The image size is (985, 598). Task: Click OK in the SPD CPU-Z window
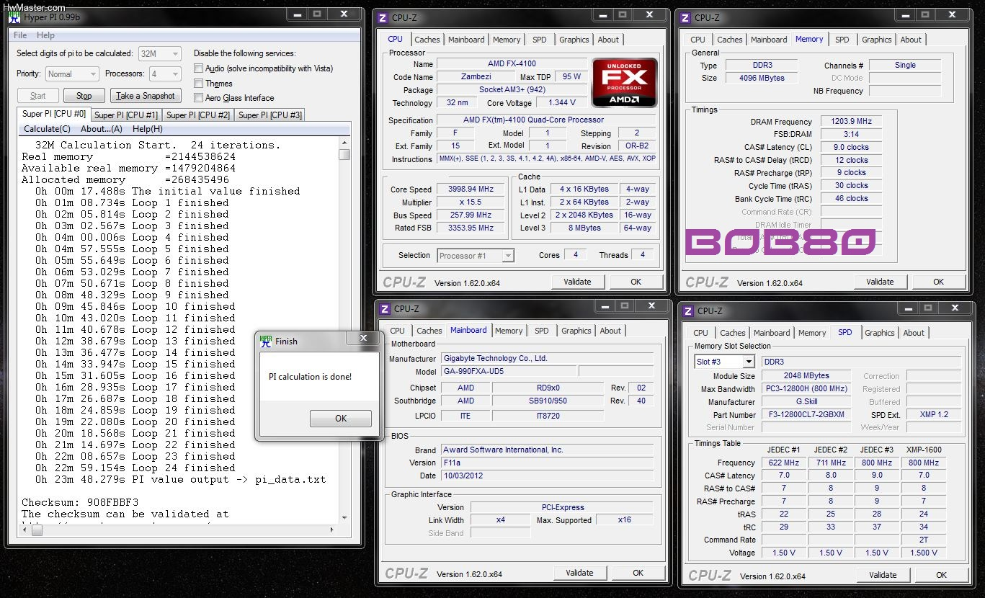(x=941, y=575)
